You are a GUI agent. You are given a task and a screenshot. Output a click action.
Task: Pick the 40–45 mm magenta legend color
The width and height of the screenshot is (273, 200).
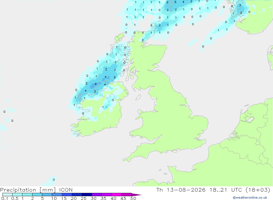coord(117,195)
